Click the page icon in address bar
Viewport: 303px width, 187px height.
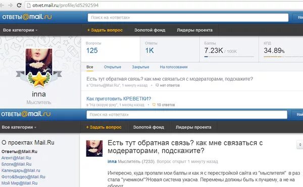pos(29,5)
